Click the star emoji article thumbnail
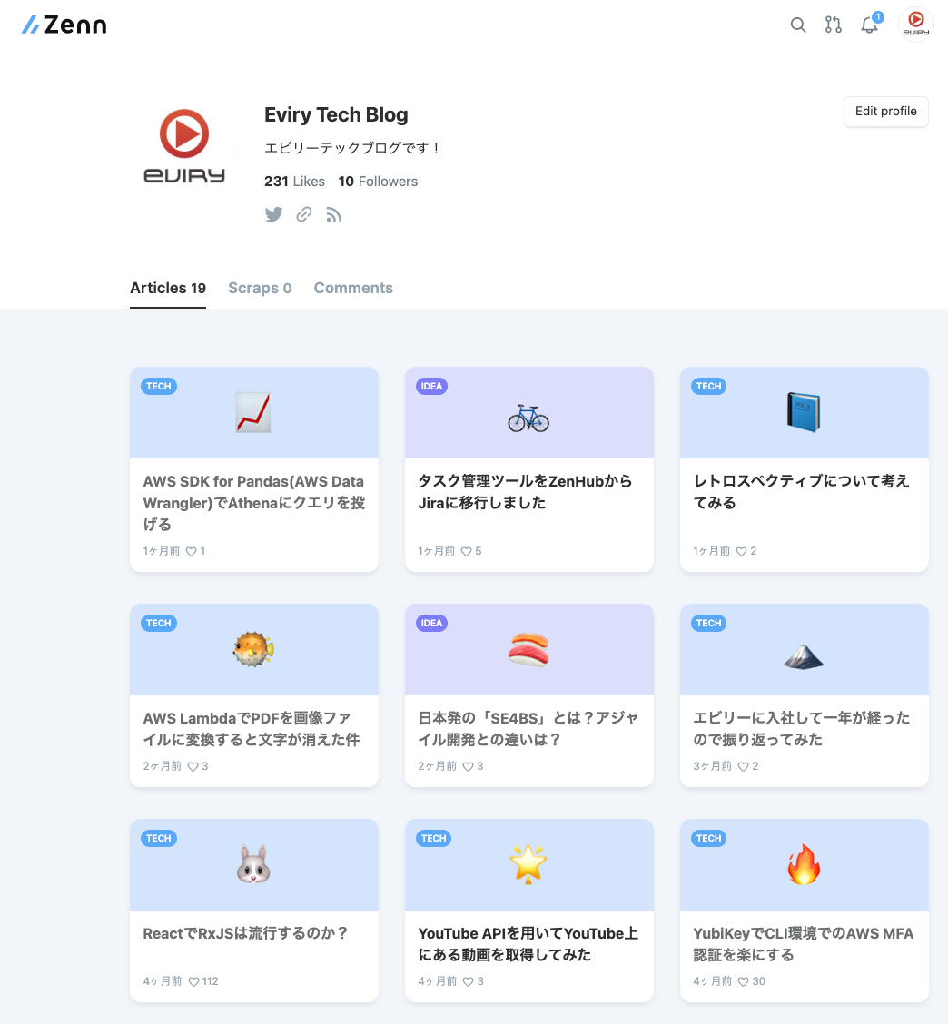 528,864
